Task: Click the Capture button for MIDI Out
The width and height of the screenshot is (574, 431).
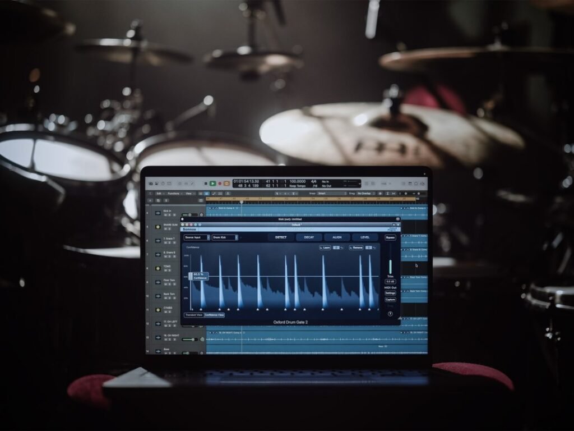Action: click(x=390, y=299)
